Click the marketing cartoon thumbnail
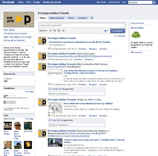The image size is (158, 156). point(55,108)
